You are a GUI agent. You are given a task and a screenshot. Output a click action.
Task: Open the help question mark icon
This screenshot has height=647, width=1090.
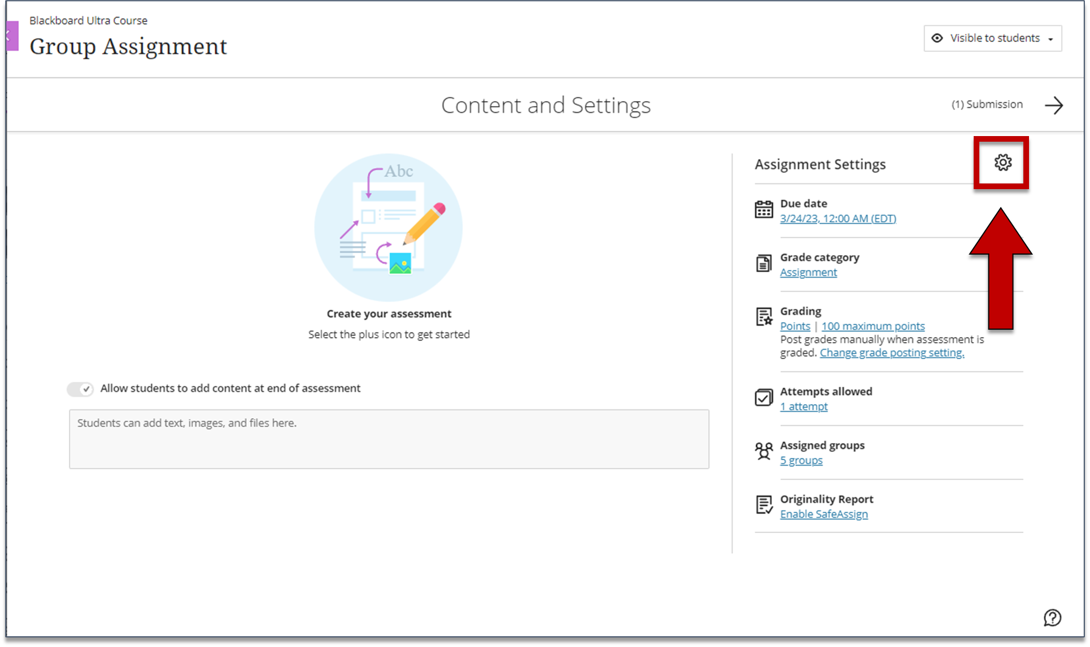pos(1052,617)
